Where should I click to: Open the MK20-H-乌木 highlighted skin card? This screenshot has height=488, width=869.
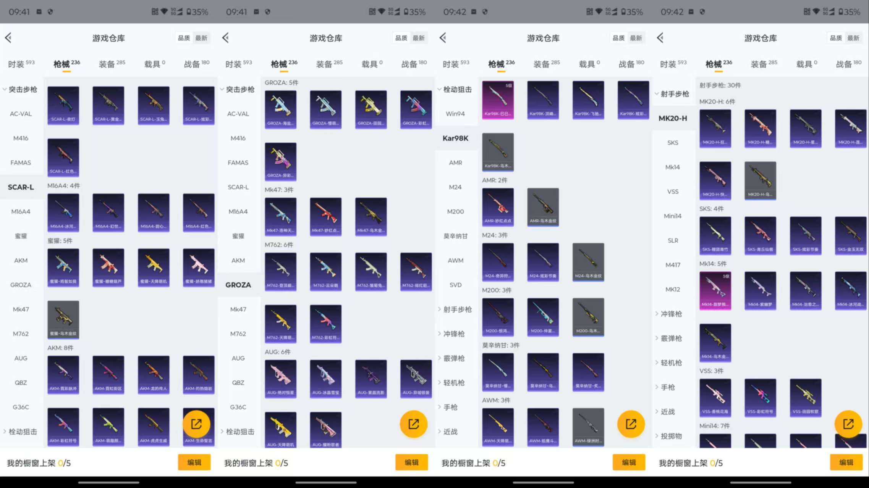point(760,180)
